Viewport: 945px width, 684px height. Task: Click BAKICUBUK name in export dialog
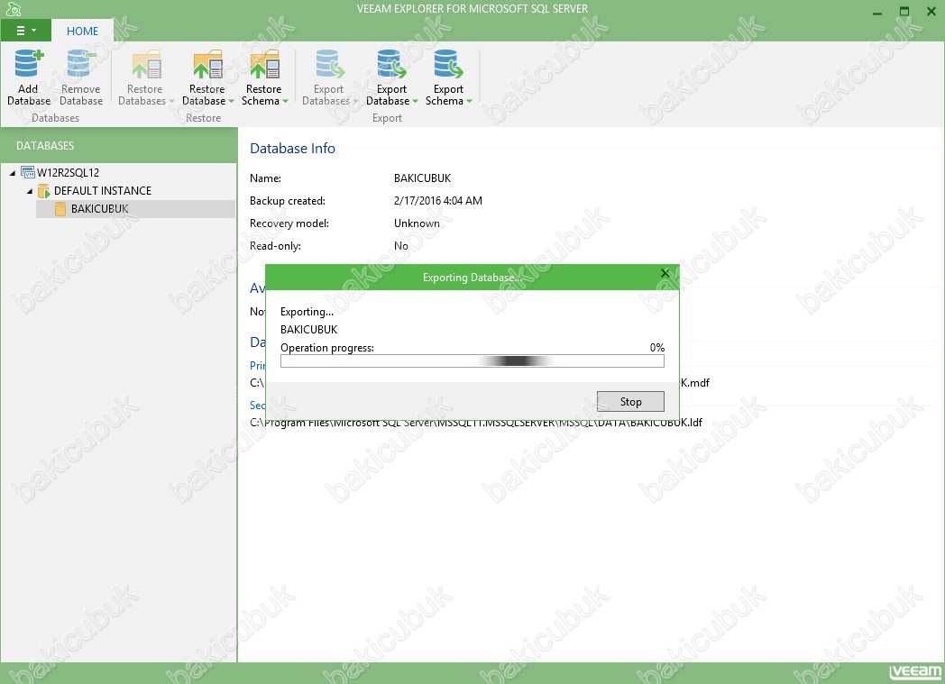point(308,329)
